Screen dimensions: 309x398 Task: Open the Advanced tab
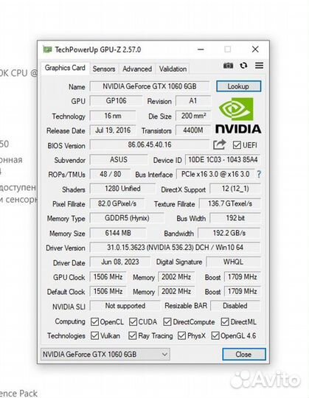[137, 69]
